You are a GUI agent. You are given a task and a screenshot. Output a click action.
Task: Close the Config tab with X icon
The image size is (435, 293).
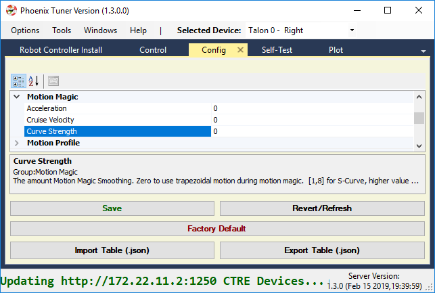point(240,50)
